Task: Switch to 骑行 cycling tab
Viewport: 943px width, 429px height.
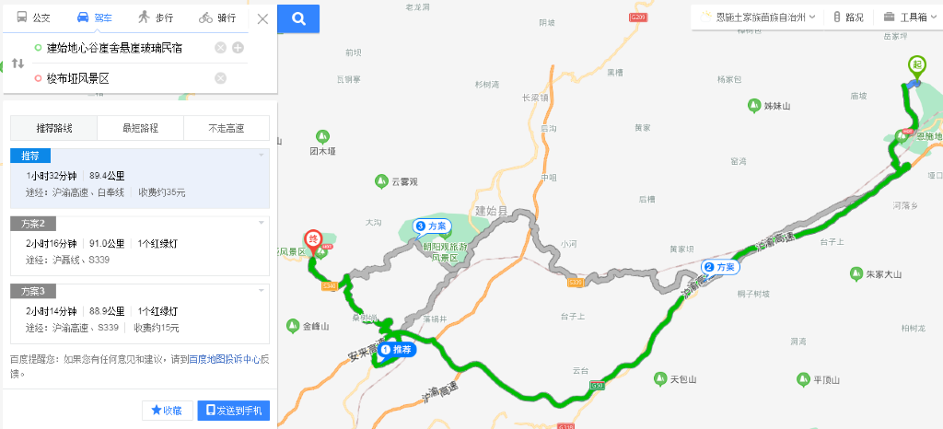Action: pyautogui.click(x=217, y=18)
